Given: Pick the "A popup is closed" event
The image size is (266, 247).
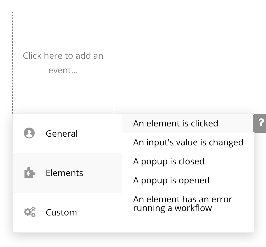Looking at the screenshot, I should click(169, 161).
